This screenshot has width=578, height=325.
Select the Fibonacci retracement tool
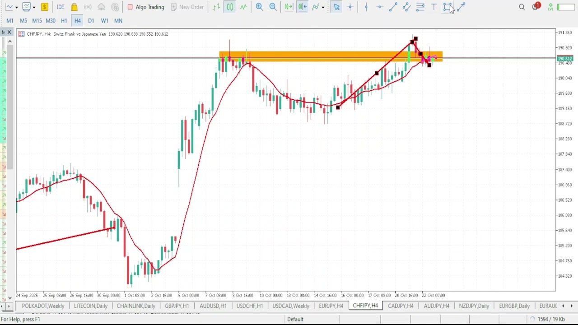420,7
